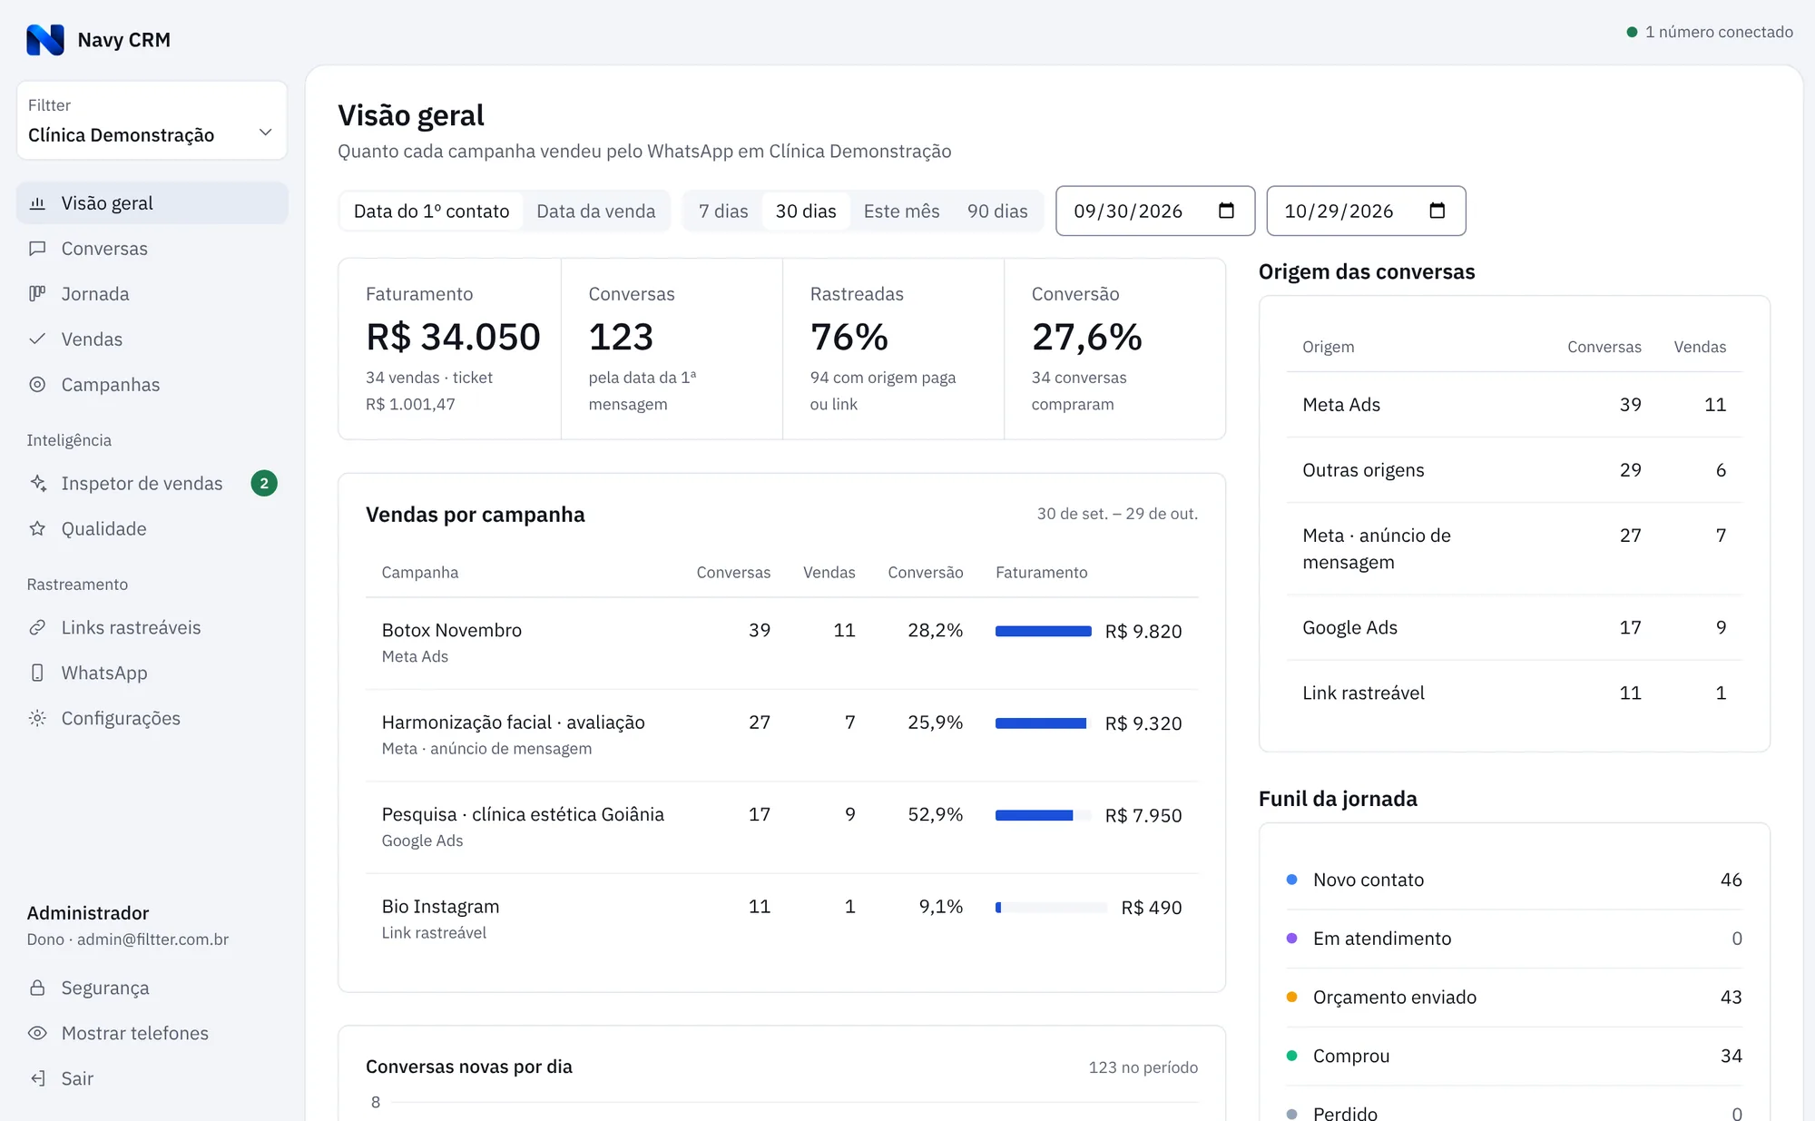Screen dimensions: 1815x1121
Task: Open the WhatsApp settings label
Action: [x=104, y=673]
